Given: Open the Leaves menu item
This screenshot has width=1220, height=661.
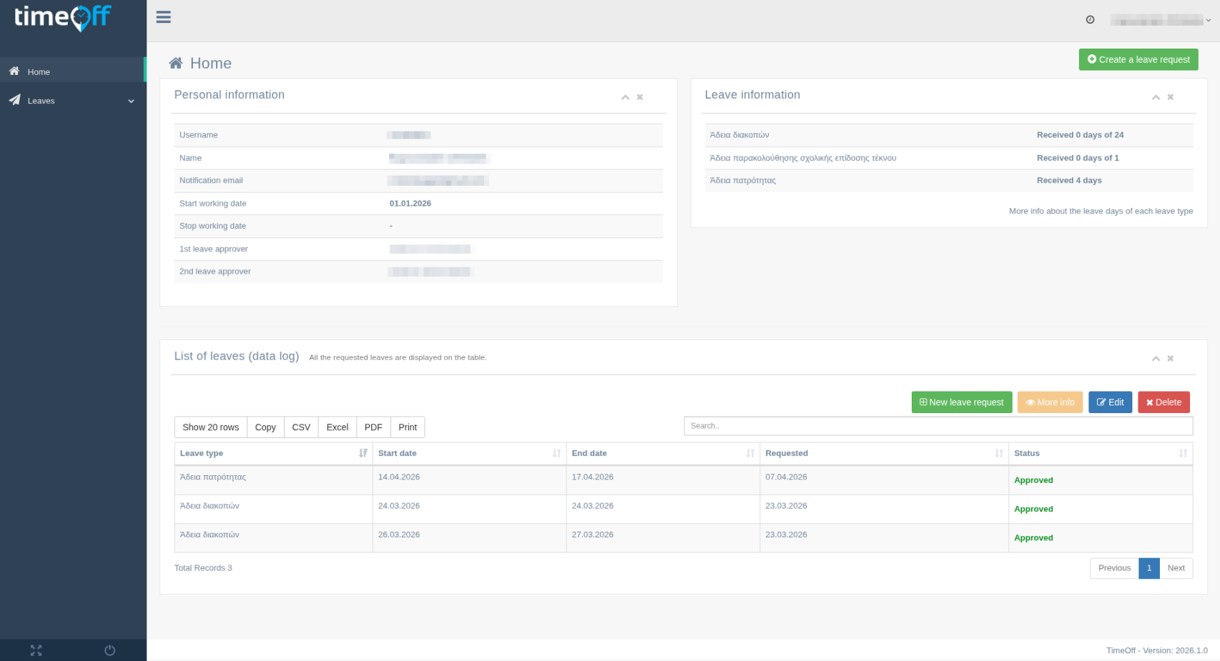Looking at the screenshot, I should [x=41, y=100].
